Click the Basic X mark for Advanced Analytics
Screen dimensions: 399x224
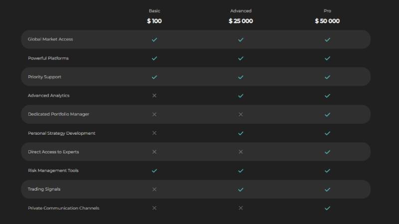click(x=155, y=95)
